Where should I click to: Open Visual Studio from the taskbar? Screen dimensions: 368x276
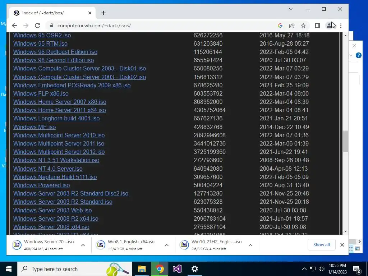177,269
